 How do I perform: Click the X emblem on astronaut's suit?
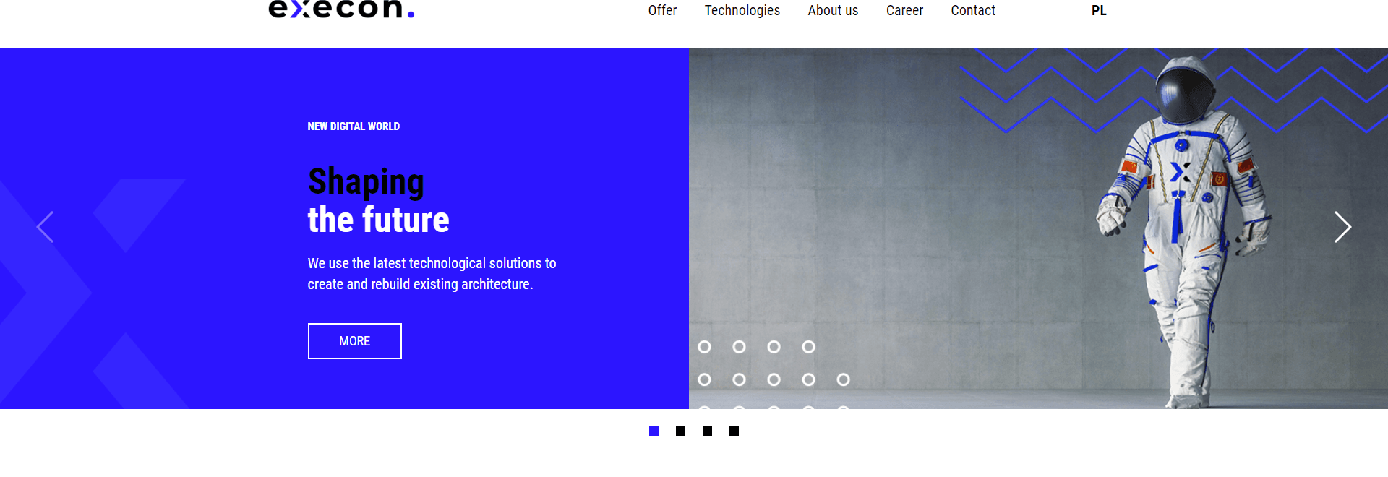tap(1180, 172)
